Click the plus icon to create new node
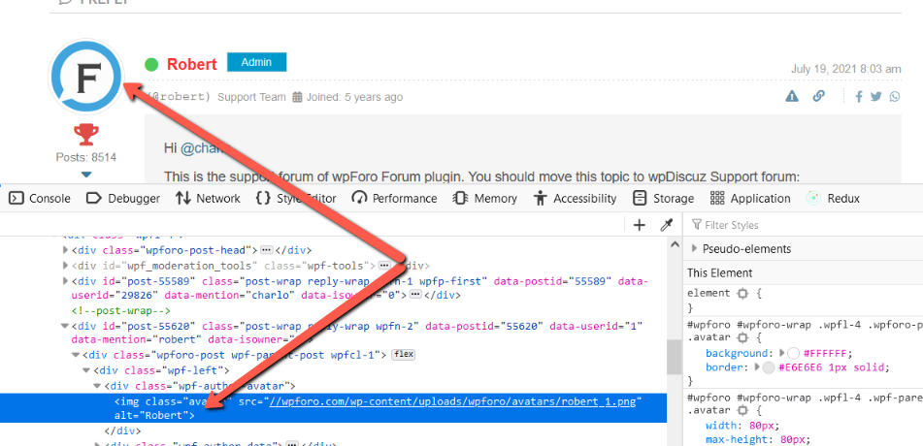 (640, 225)
